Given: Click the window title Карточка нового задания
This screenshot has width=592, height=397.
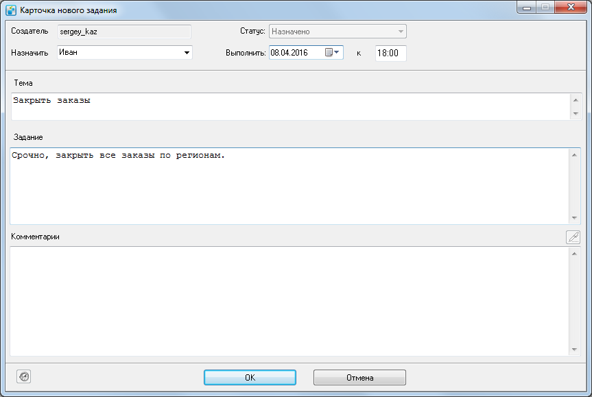Looking at the screenshot, I should click(x=69, y=10).
